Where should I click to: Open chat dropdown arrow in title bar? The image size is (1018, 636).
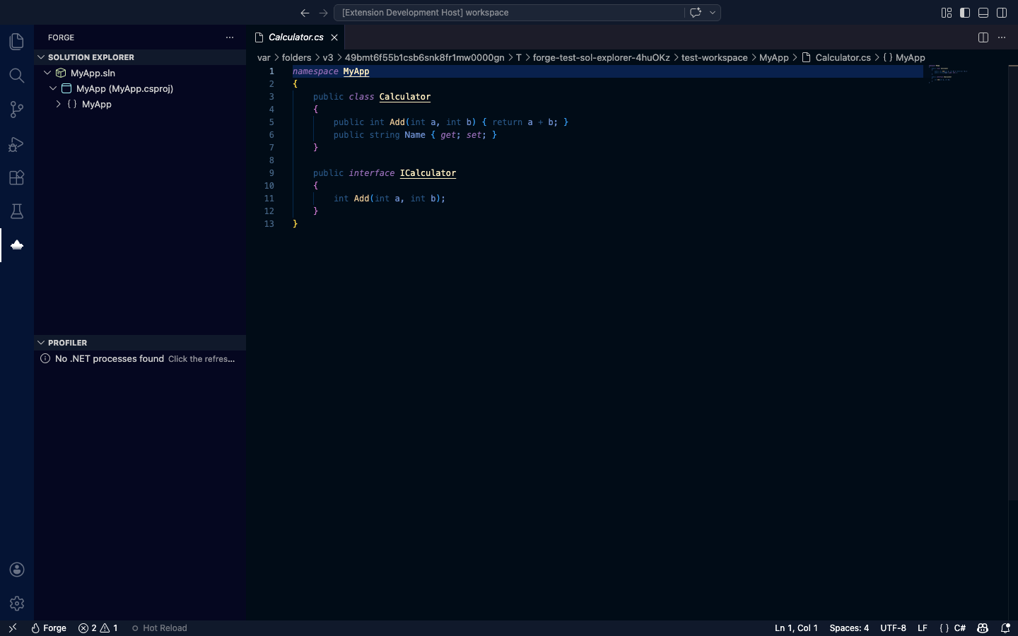coord(713,13)
